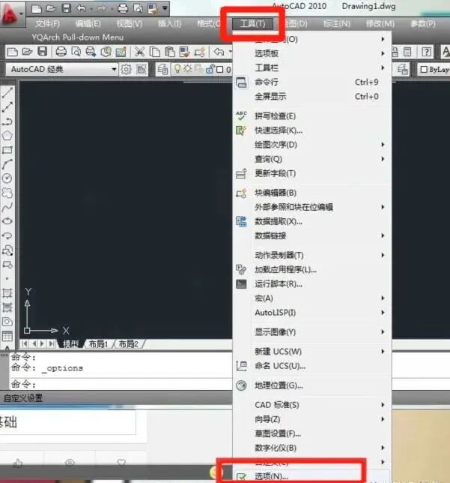Image resolution: width=450 pixels, height=483 pixels.
Task: Click the ByLayer color swatch box
Action: click(424, 69)
